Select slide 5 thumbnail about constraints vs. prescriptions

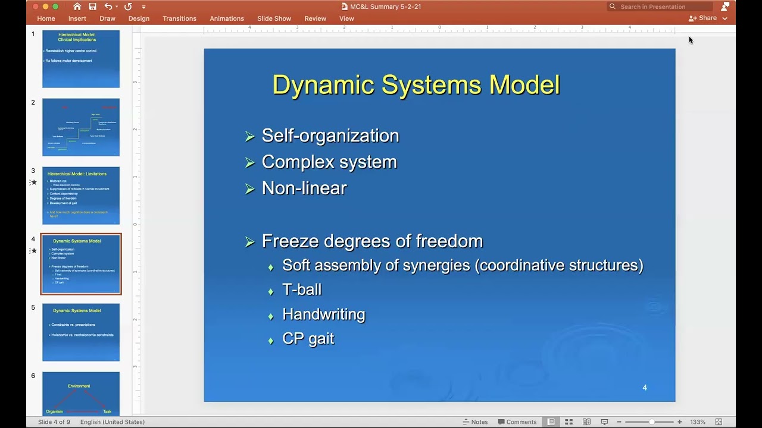81,332
